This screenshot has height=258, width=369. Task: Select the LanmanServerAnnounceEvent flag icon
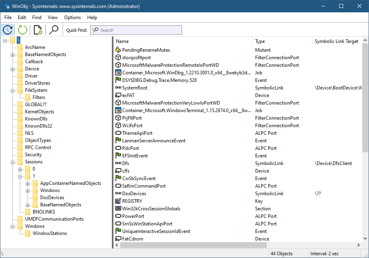(118, 141)
